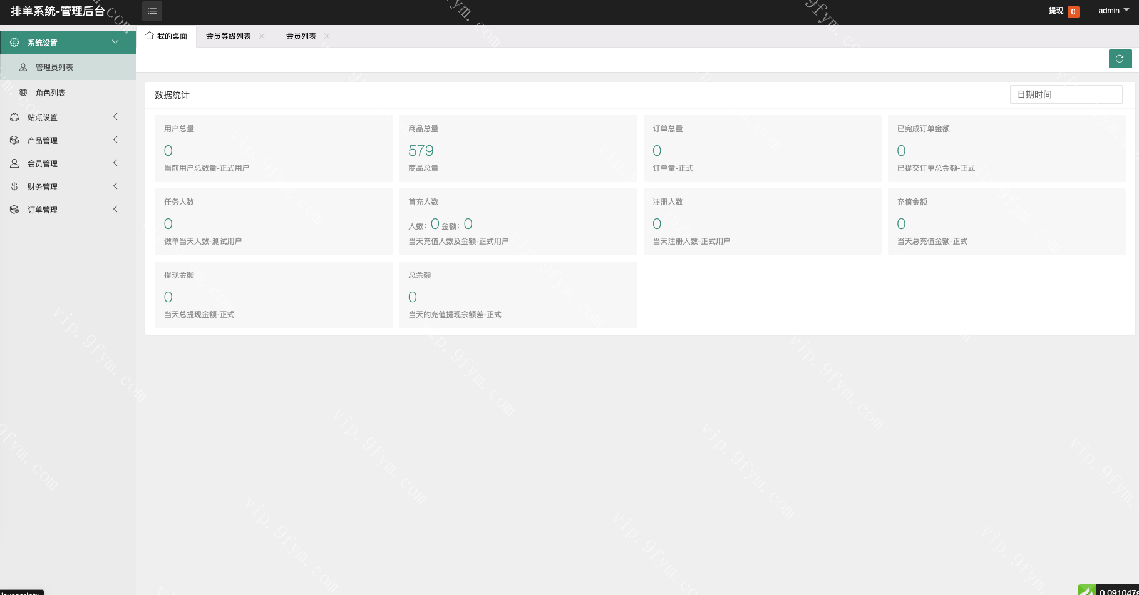The height and width of the screenshot is (595, 1139).
Task: Open 管理员列表 in the sidebar
Action: 54,68
